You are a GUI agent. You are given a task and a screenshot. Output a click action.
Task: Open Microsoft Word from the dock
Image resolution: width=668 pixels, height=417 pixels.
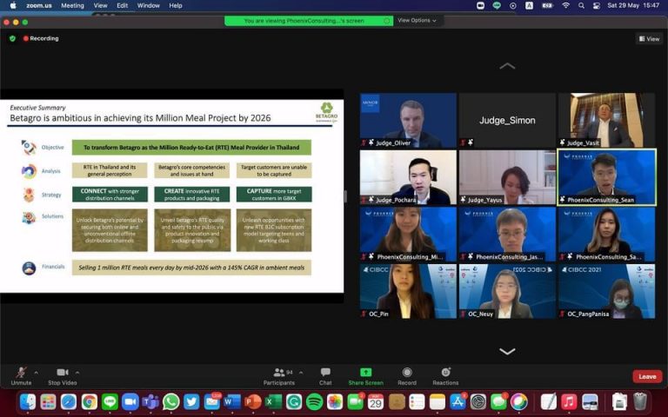click(x=232, y=401)
